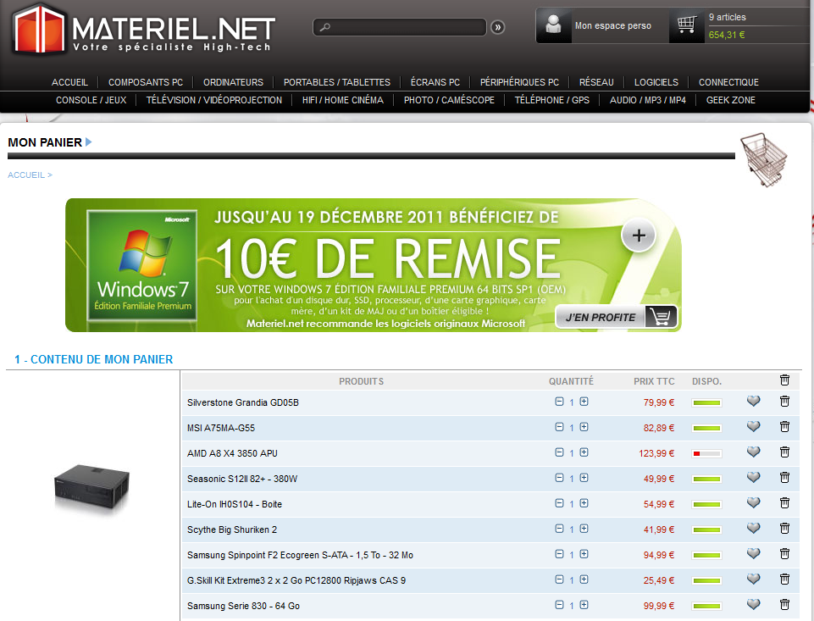Expand the Windows 7 promo plus button
Viewport: 814px width, 621px height.
[639, 236]
